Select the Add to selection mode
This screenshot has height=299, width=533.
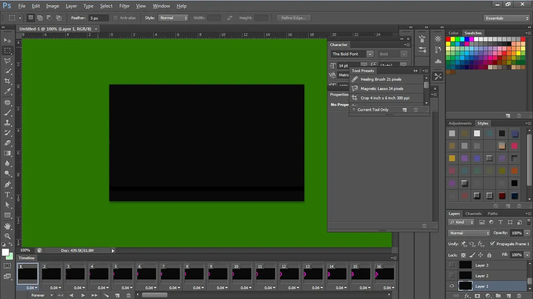[40, 18]
